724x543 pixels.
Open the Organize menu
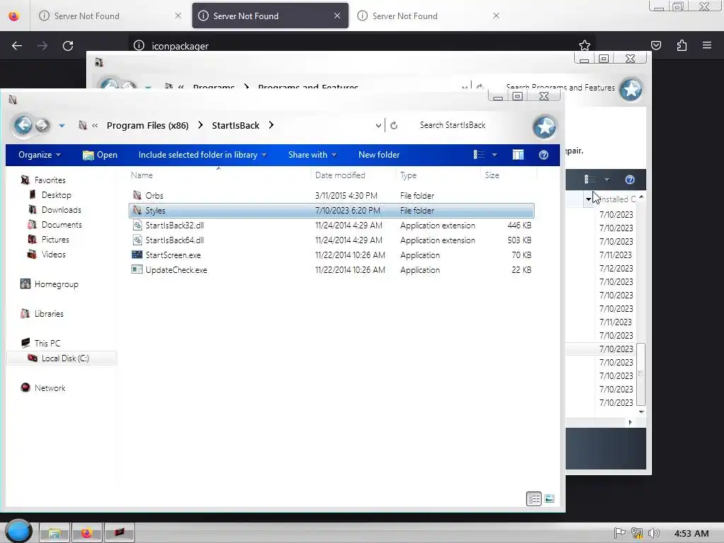pyautogui.click(x=40, y=155)
